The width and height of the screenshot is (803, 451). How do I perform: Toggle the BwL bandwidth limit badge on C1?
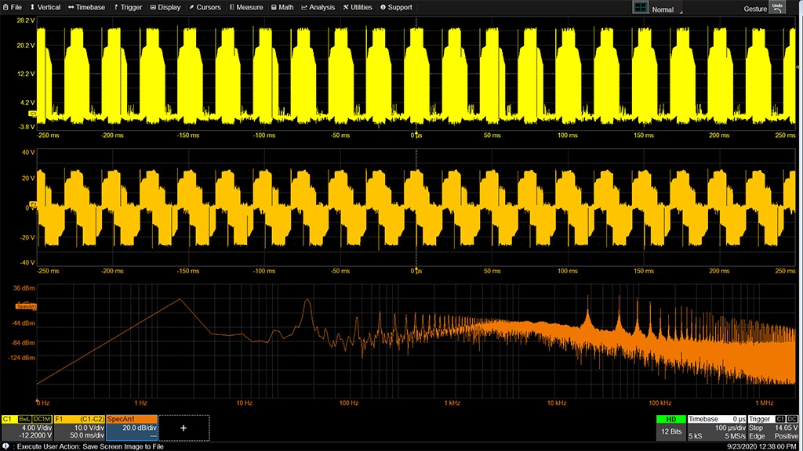click(x=24, y=420)
